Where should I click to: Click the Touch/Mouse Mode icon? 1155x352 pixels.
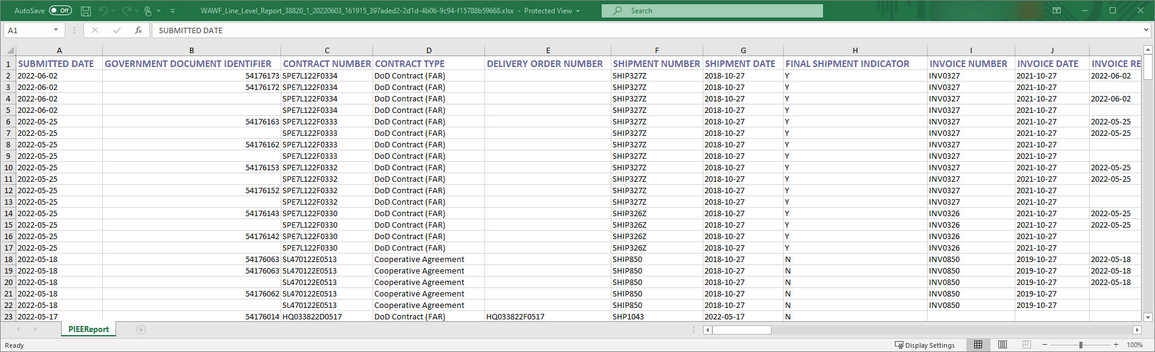[x=148, y=11]
